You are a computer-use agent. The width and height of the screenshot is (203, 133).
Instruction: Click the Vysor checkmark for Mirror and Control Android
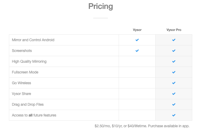click(137, 40)
